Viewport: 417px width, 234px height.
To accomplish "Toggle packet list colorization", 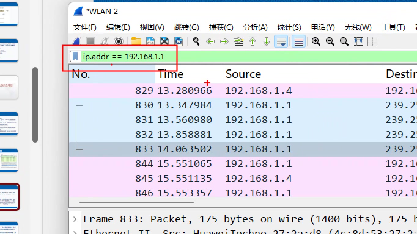I will click(x=298, y=41).
